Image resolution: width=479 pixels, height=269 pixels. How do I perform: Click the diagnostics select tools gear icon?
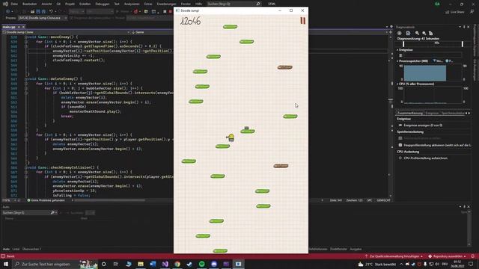click(399, 33)
